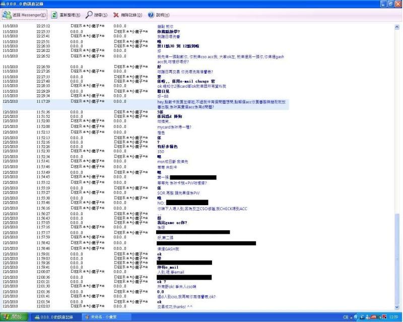
Task: Click the taskbar clock showing 12:09
Action: tap(393, 317)
